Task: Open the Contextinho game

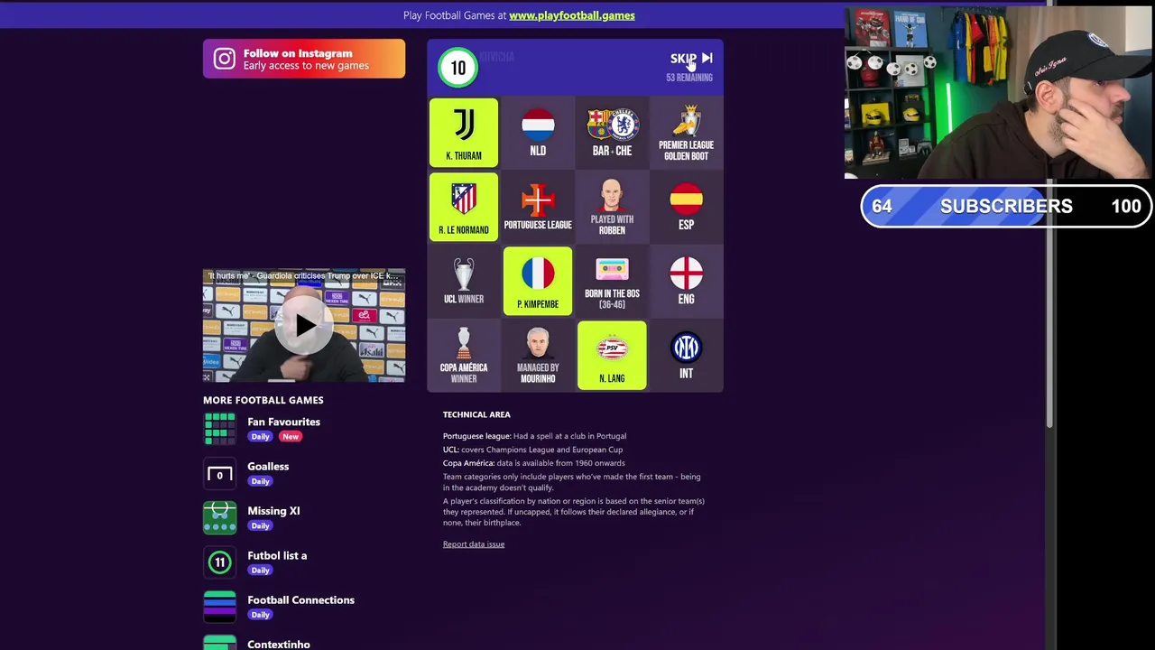Action: tap(279, 644)
